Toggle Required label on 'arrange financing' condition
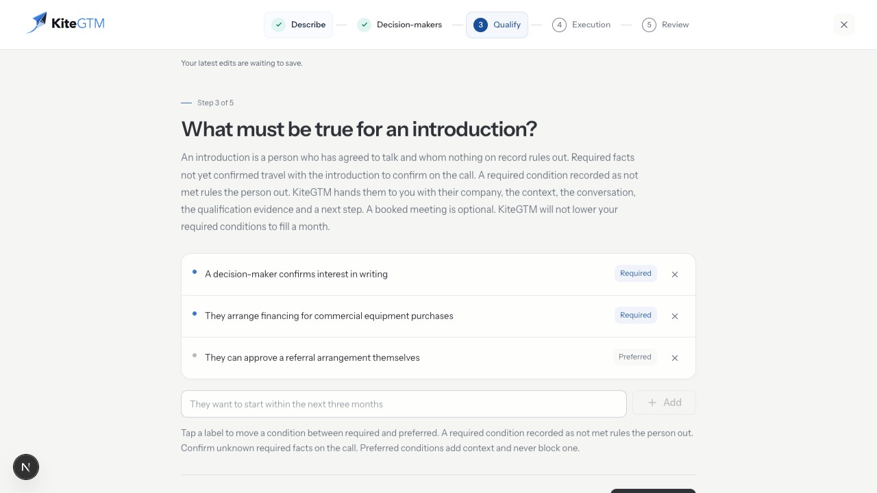The width and height of the screenshot is (877, 493). [636, 316]
